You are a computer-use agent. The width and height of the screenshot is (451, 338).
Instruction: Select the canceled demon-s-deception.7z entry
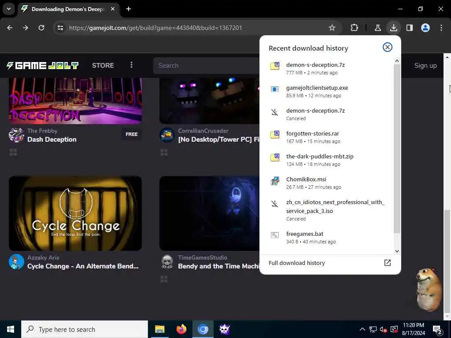[326, 114]
